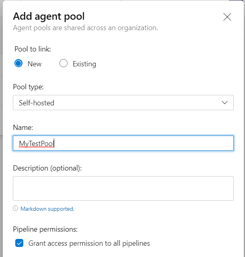Click the Agent pools are shared subtitle text
The height and width of the screenshot is (257, 245).
point(86,28)
